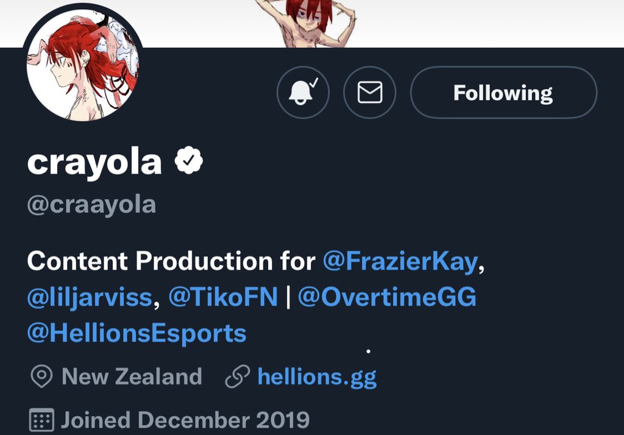The width and height of the screenshot is (624, 435).
Task: Open a direct message via envelope icon
Action: (x=369, y=93)
